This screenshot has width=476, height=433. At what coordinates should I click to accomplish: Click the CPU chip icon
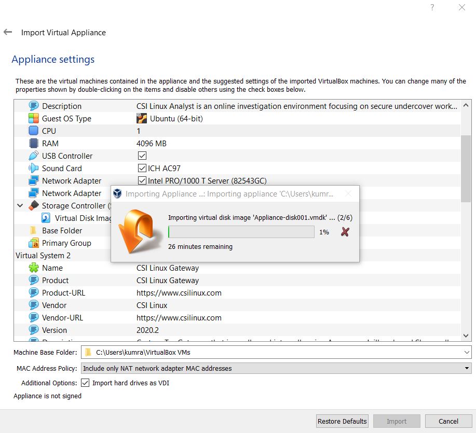pyautogui.click(x=33, y=131)
